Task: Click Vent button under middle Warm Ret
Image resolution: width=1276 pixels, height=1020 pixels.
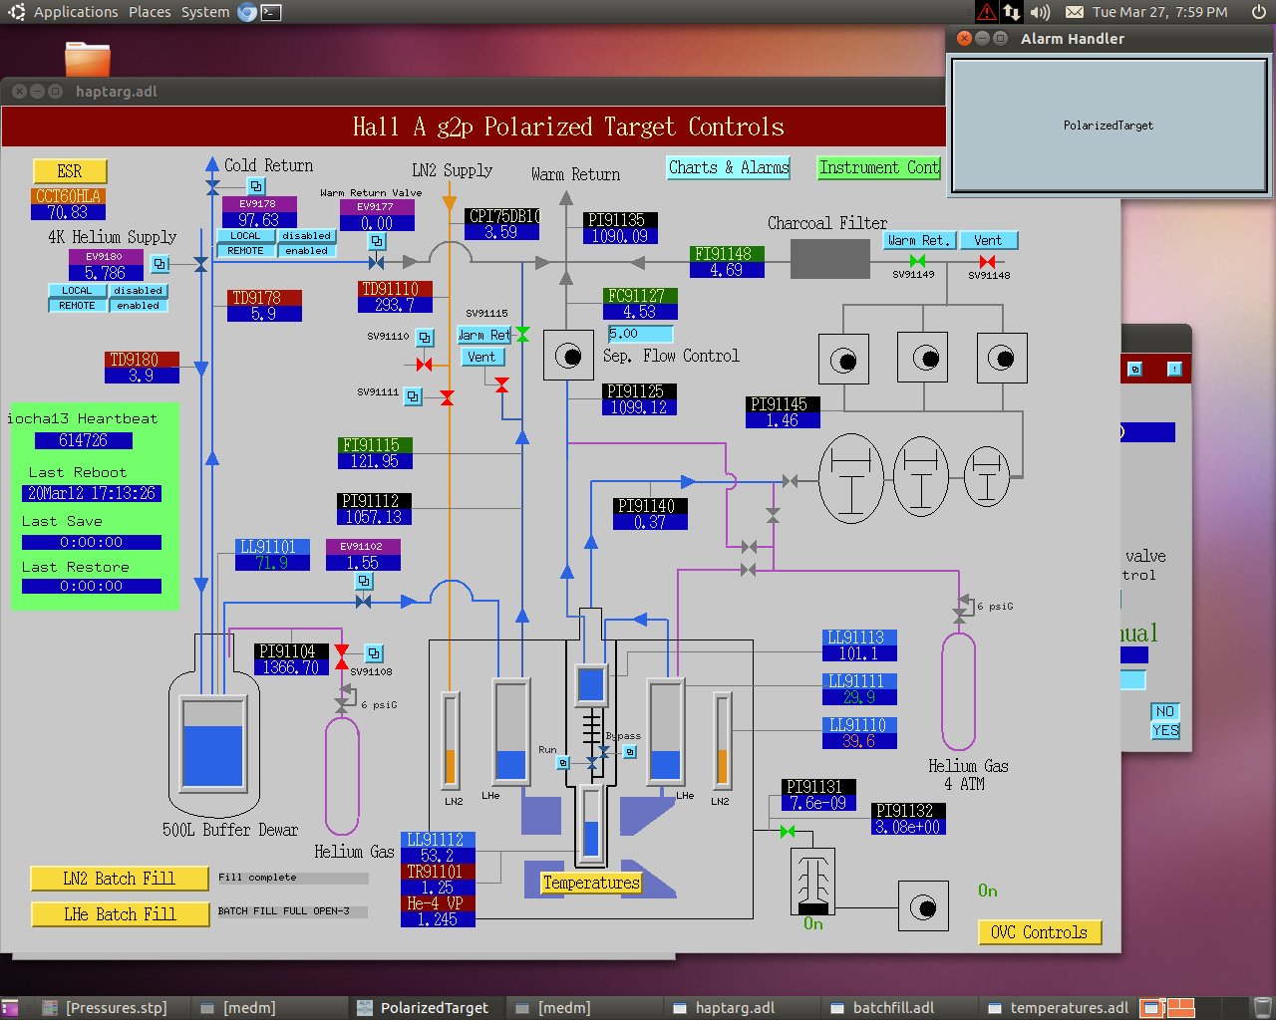Action: click(x=481, y=357)
